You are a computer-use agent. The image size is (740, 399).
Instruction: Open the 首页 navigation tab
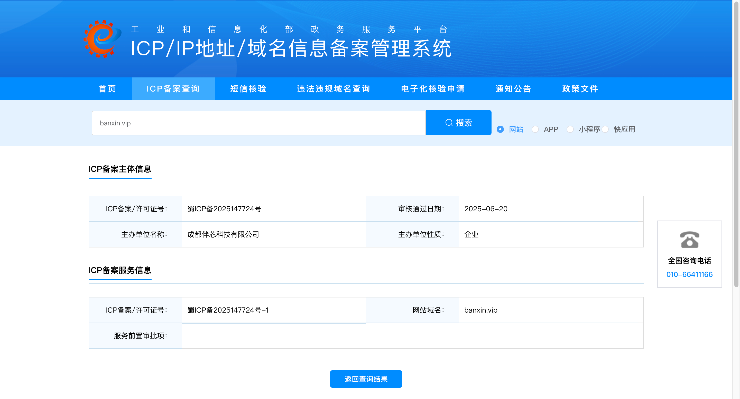click(107, 88)
